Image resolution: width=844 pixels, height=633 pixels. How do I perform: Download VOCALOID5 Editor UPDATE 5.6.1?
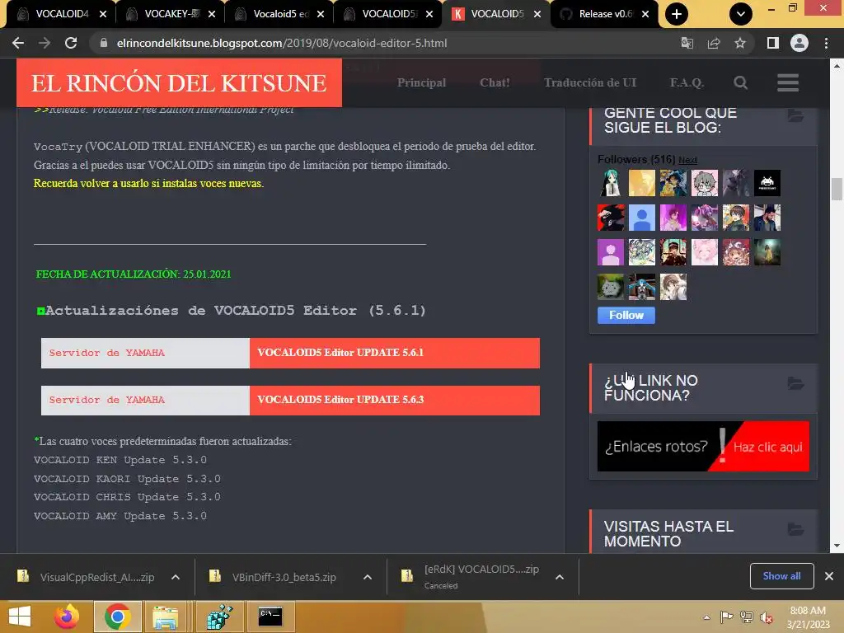395,353
